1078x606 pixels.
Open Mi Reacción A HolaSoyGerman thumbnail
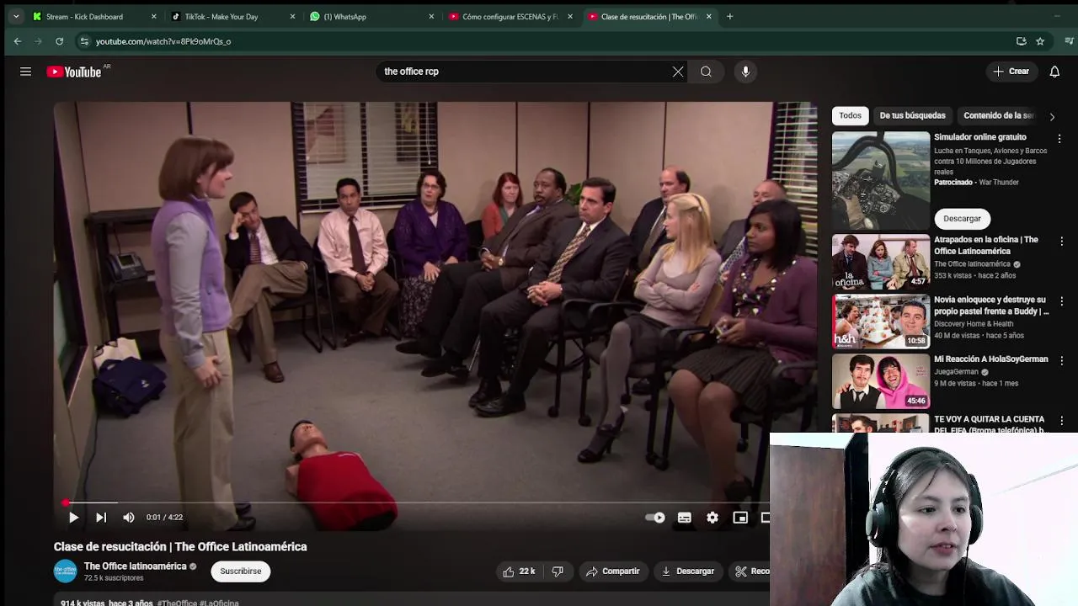[x=881, y=381]
